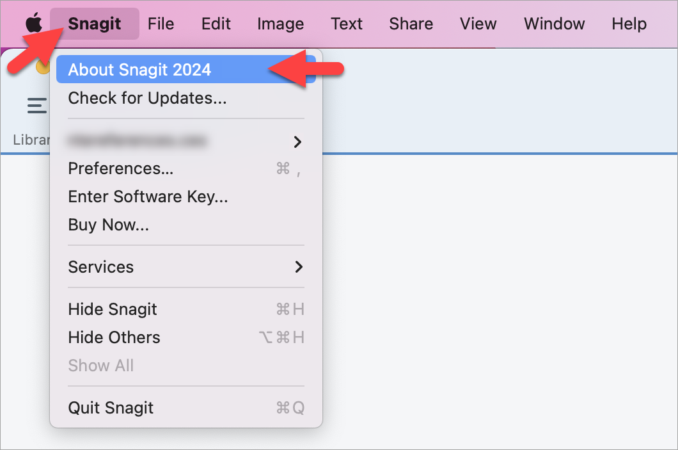
Task: Open the Image menu
Action: click(x=280, y=24)
